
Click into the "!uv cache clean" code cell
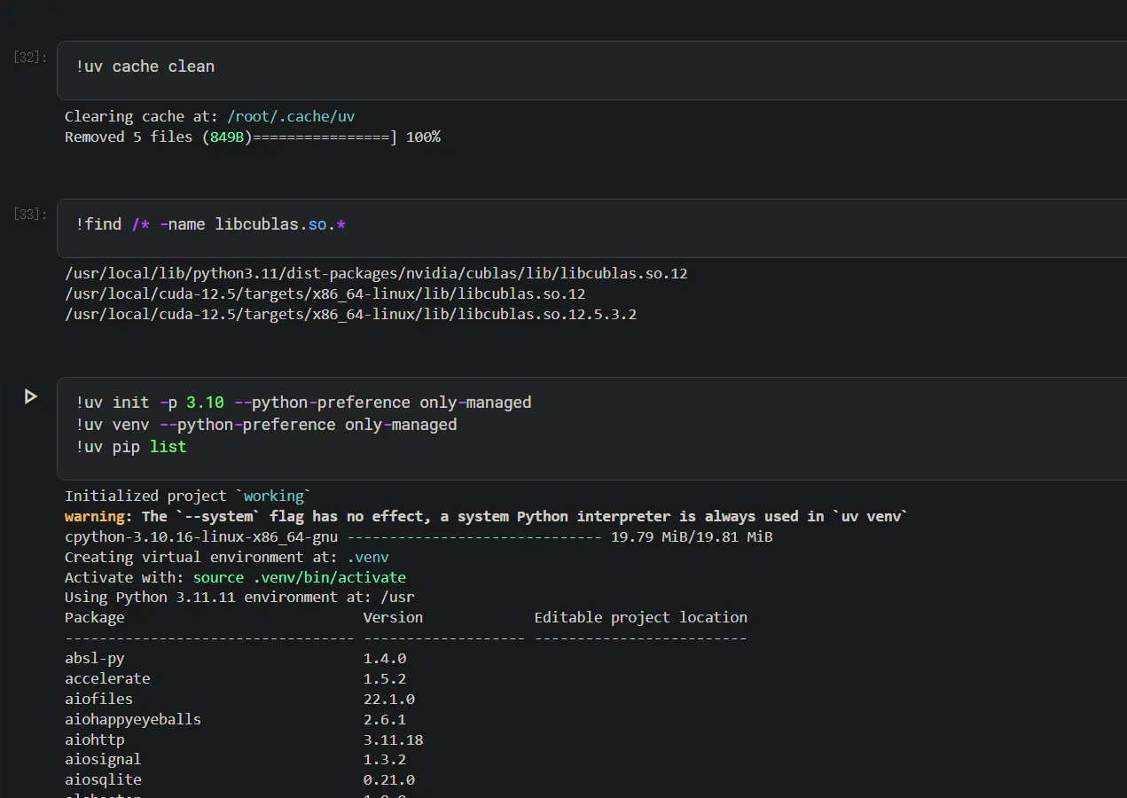(145, 66)
